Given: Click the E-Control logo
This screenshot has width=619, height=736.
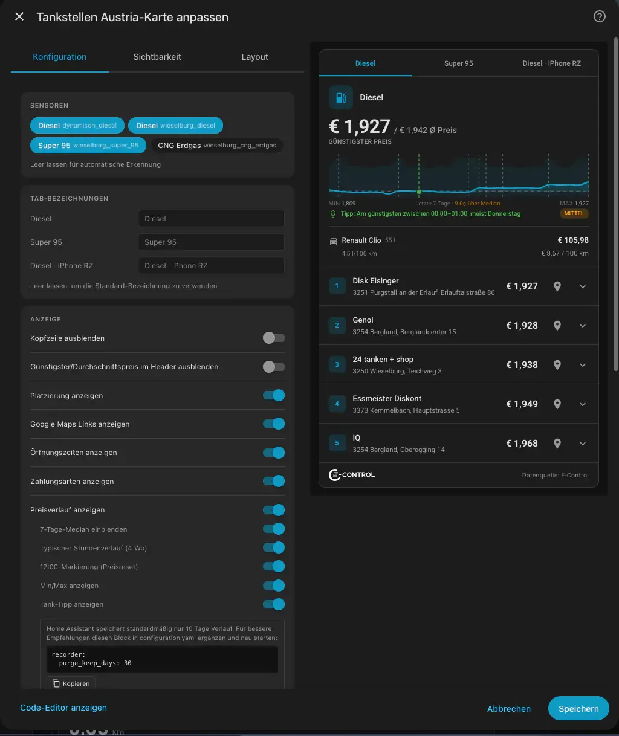Looking at the screenshot, I should tap(352, 475).
